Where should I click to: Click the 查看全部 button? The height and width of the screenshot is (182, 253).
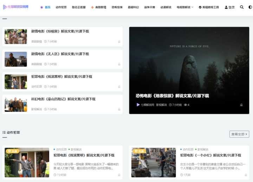(x=239, y=134)
